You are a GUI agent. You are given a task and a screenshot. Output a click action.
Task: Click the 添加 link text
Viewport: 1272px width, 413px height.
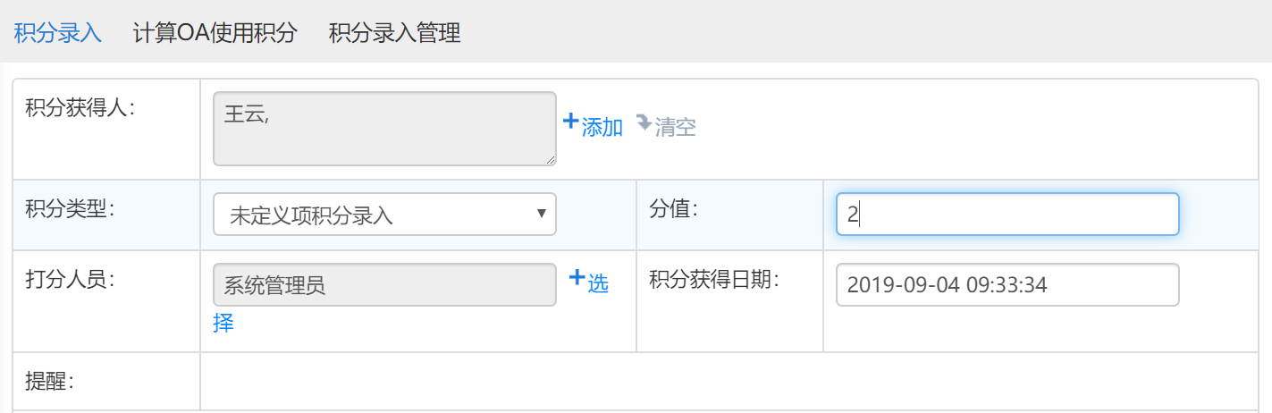(x=602, y=128)
